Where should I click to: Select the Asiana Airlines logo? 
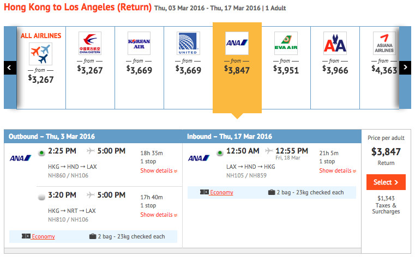[384, 44]
